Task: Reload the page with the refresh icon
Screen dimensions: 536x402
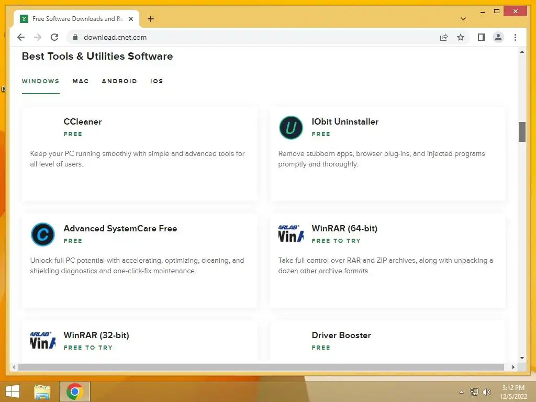Action: coord(54,37)
